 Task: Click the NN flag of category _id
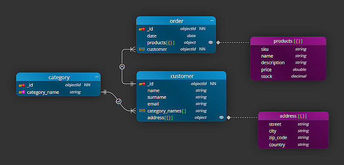pyautogui.click(x=87, y=85)
